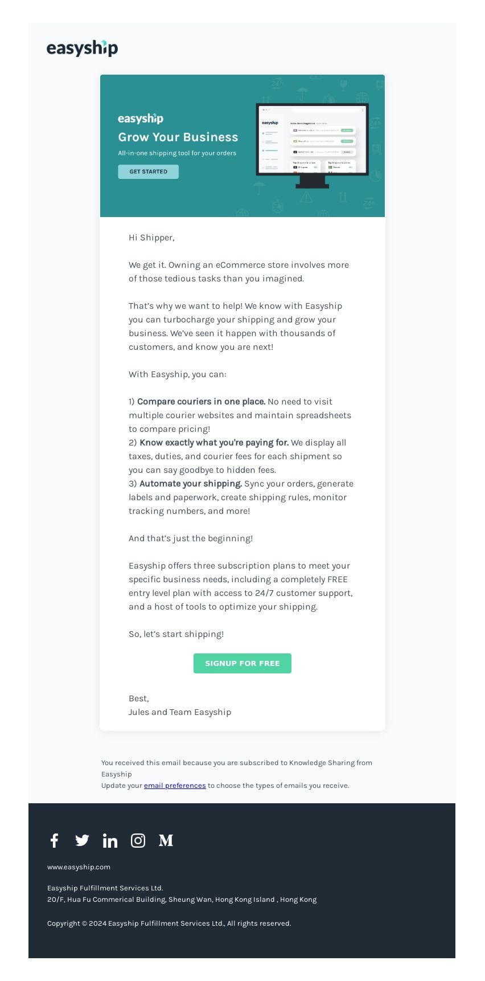The width and height of the screenshot is (485, 981).
Task: Open the email preferences link
Action: pyautogui.click(x=175, y=786)
